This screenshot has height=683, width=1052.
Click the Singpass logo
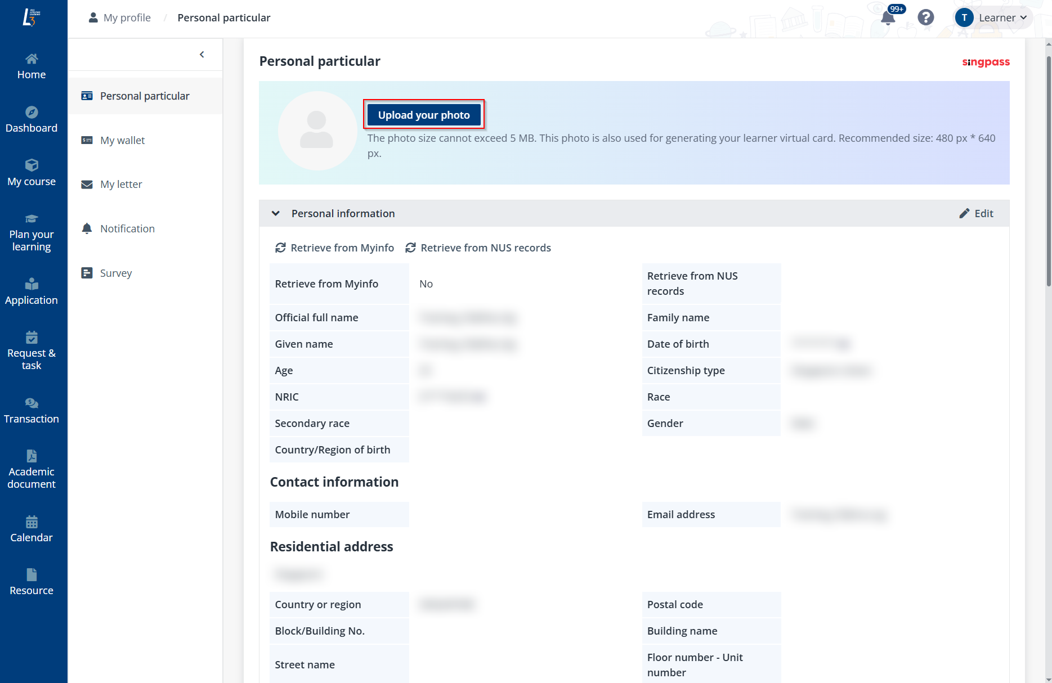tap(986, 62)
